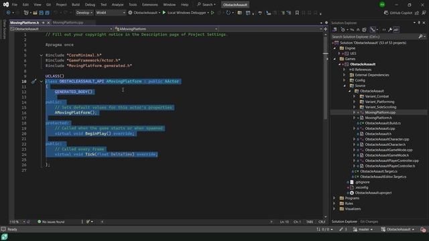The height and width of the screenshot is (241, 429).
Task: Open the Build menu
Action: click(x=76, y=5)
